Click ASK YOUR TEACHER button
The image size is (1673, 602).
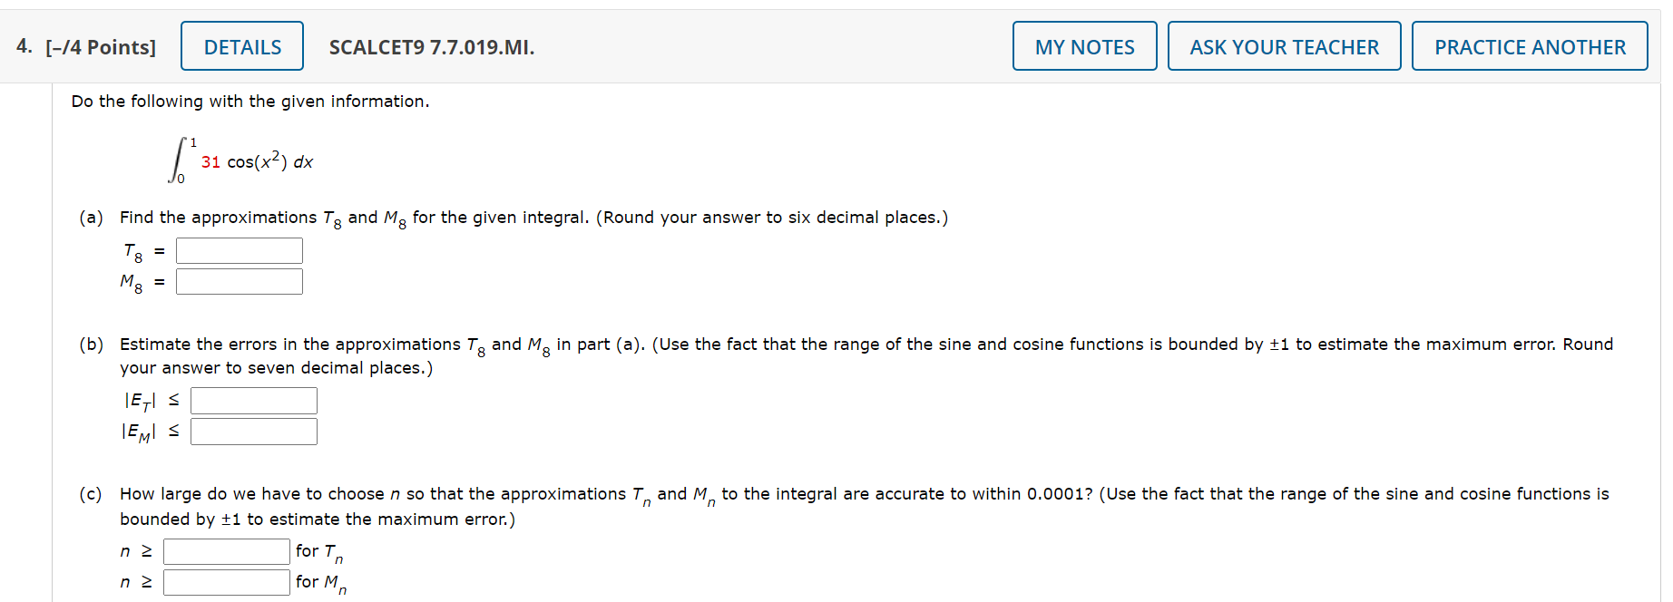tap(1283, 45)
